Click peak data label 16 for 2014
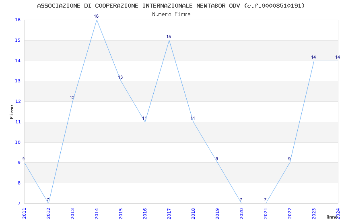The image size is (342, 221). (96, 16)
